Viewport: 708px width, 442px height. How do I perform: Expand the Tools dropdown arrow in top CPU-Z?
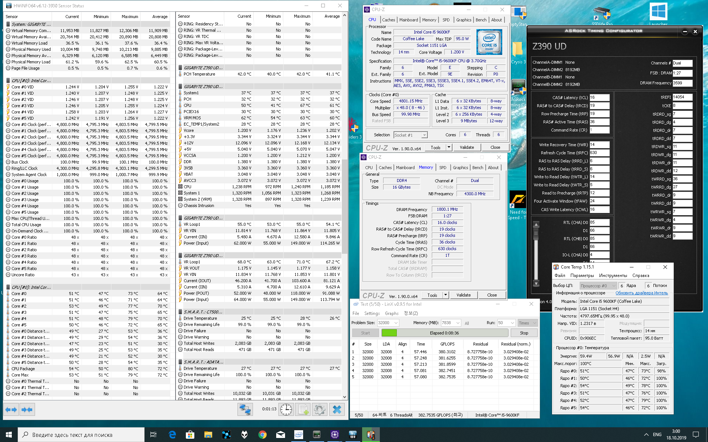tap(449, 147)
